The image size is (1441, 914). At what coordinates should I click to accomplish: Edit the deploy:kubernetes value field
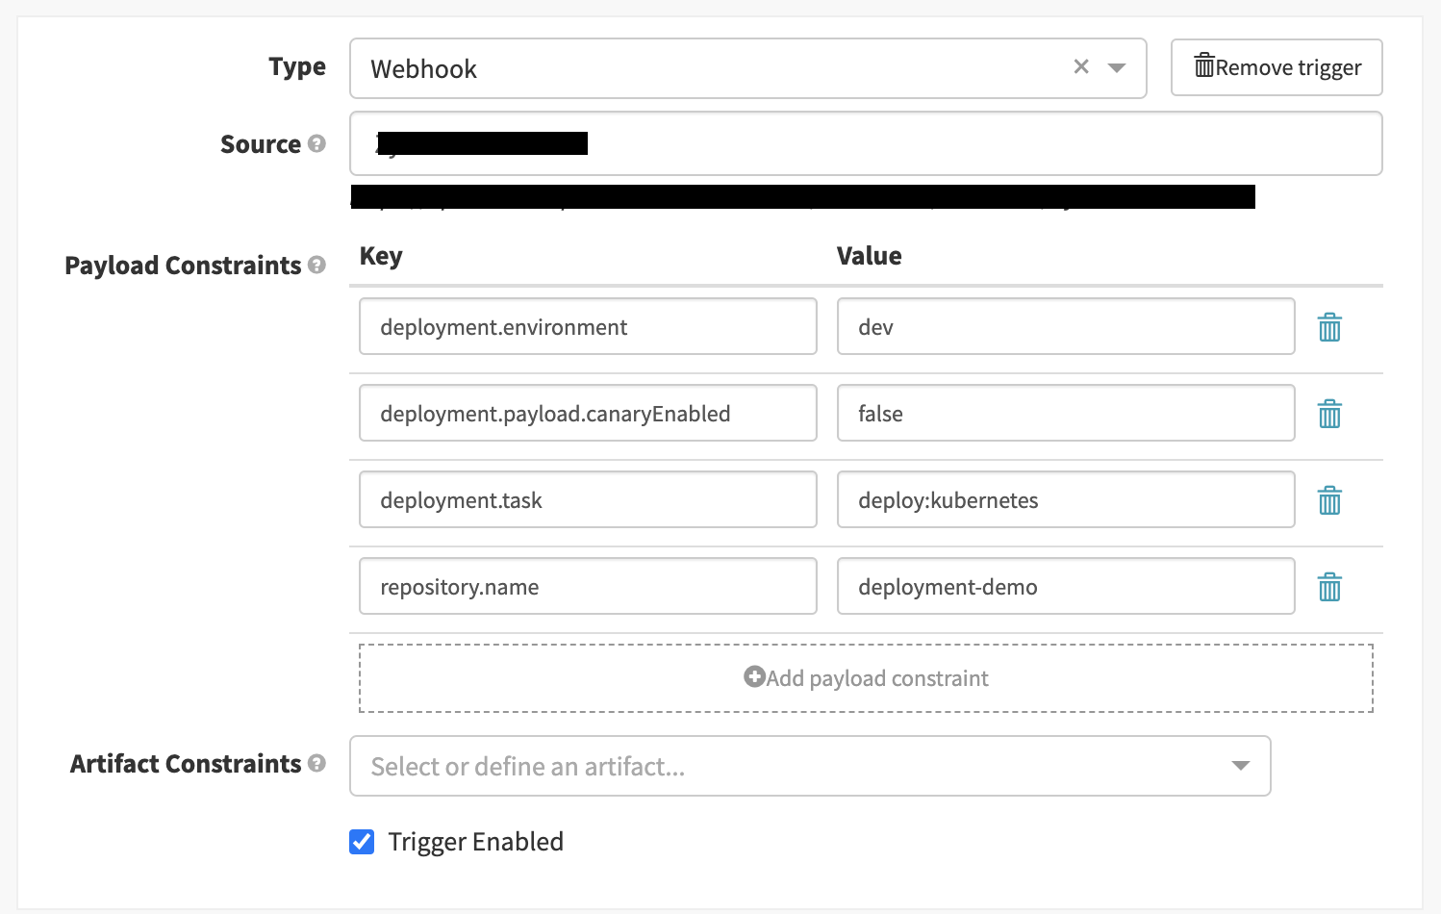(1065, 500)
